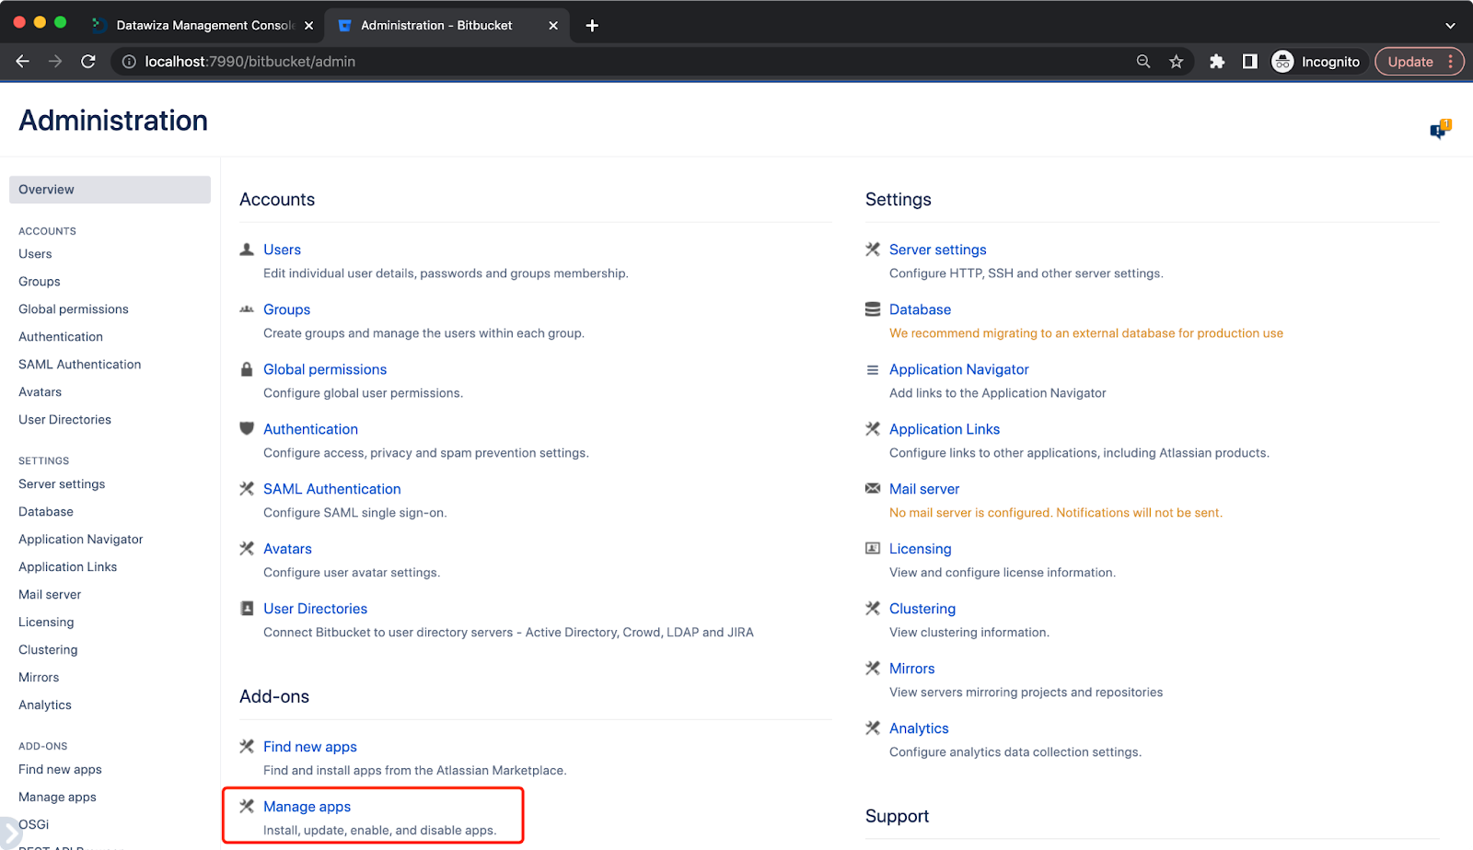Image resolution: width=1473 pixels, height=850 pixels.
Task: Open Find new apps in the sidebar
Action: coord(60,770)
